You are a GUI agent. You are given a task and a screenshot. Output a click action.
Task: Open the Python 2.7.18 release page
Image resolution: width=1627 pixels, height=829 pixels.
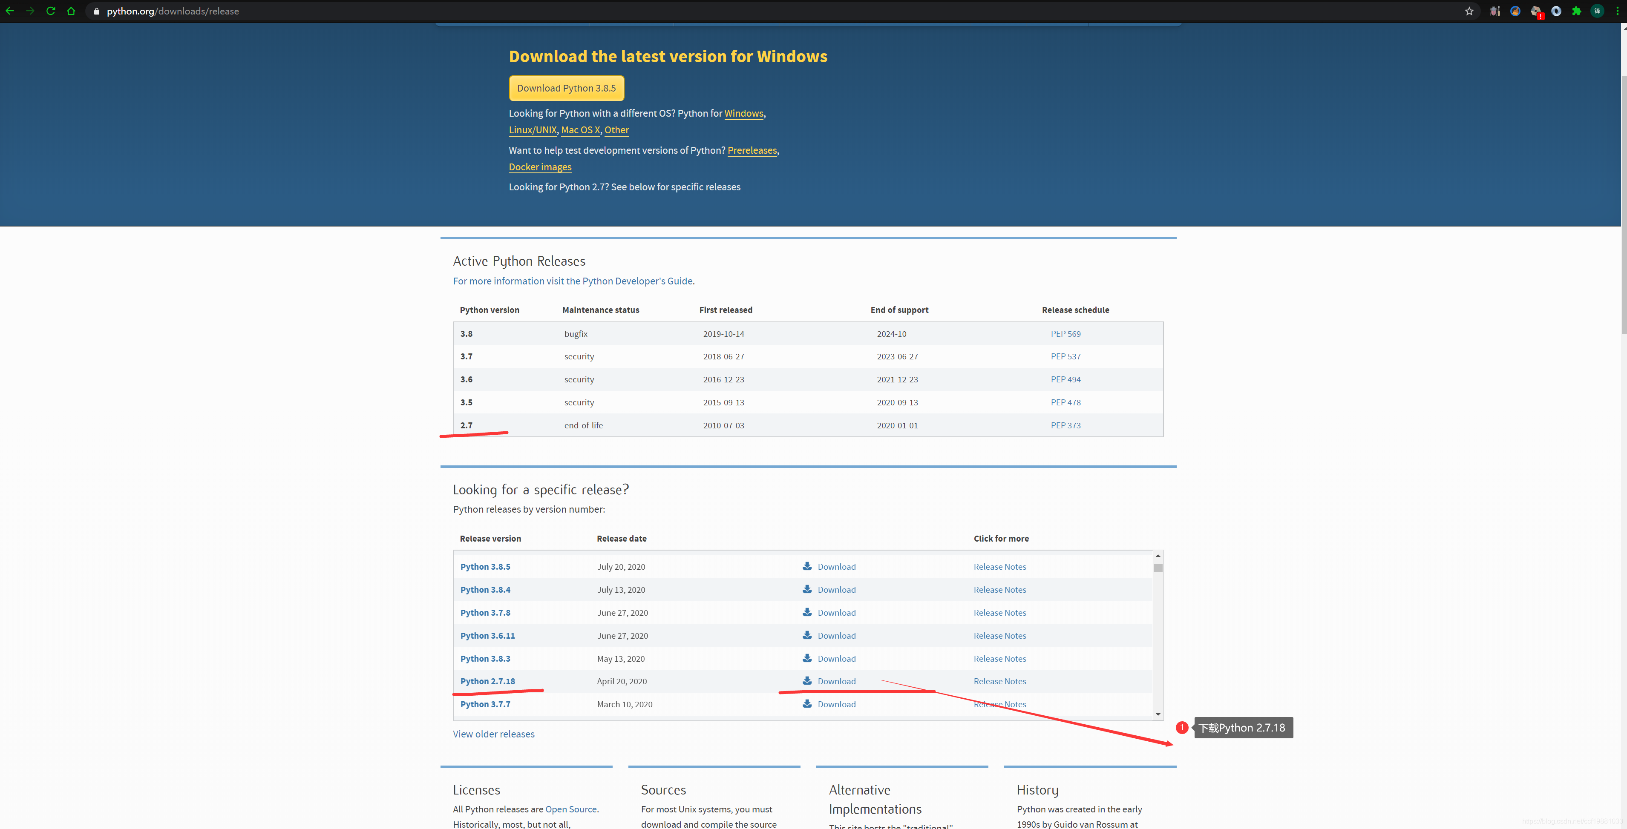[488, 681]
